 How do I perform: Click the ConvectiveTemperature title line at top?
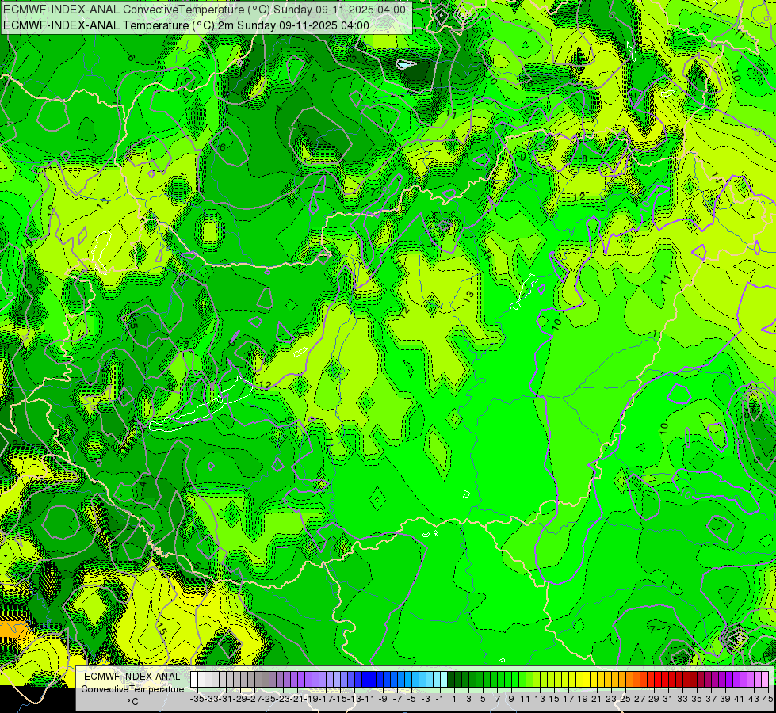[205, 10]
